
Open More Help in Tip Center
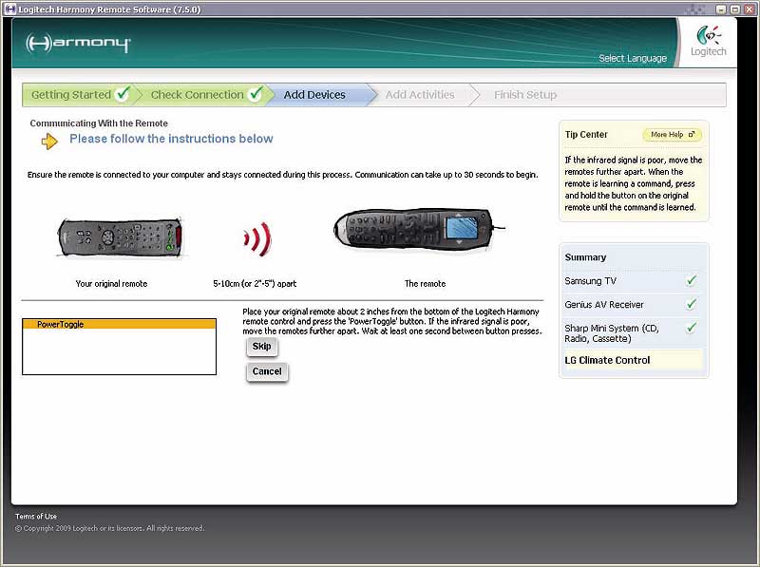click(673, 135)
